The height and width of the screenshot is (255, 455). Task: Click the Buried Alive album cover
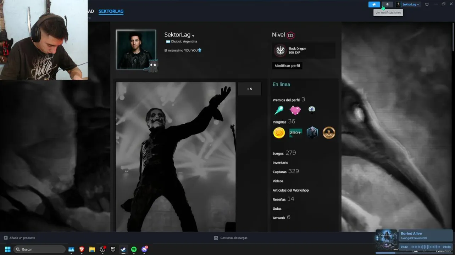386,240
